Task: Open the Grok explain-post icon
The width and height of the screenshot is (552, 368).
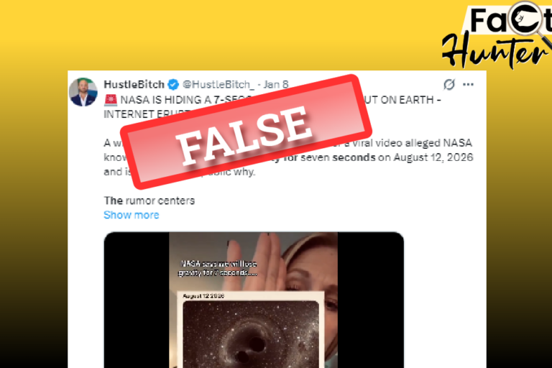Action: 448,85
